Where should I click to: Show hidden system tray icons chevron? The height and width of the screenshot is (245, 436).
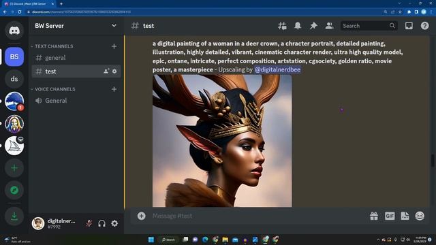tap(378, 240)
